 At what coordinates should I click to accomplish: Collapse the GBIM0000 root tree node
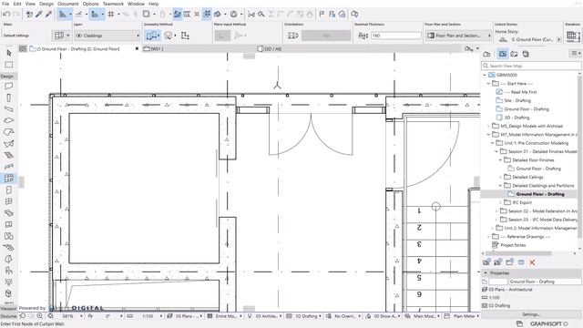point(485,75)
